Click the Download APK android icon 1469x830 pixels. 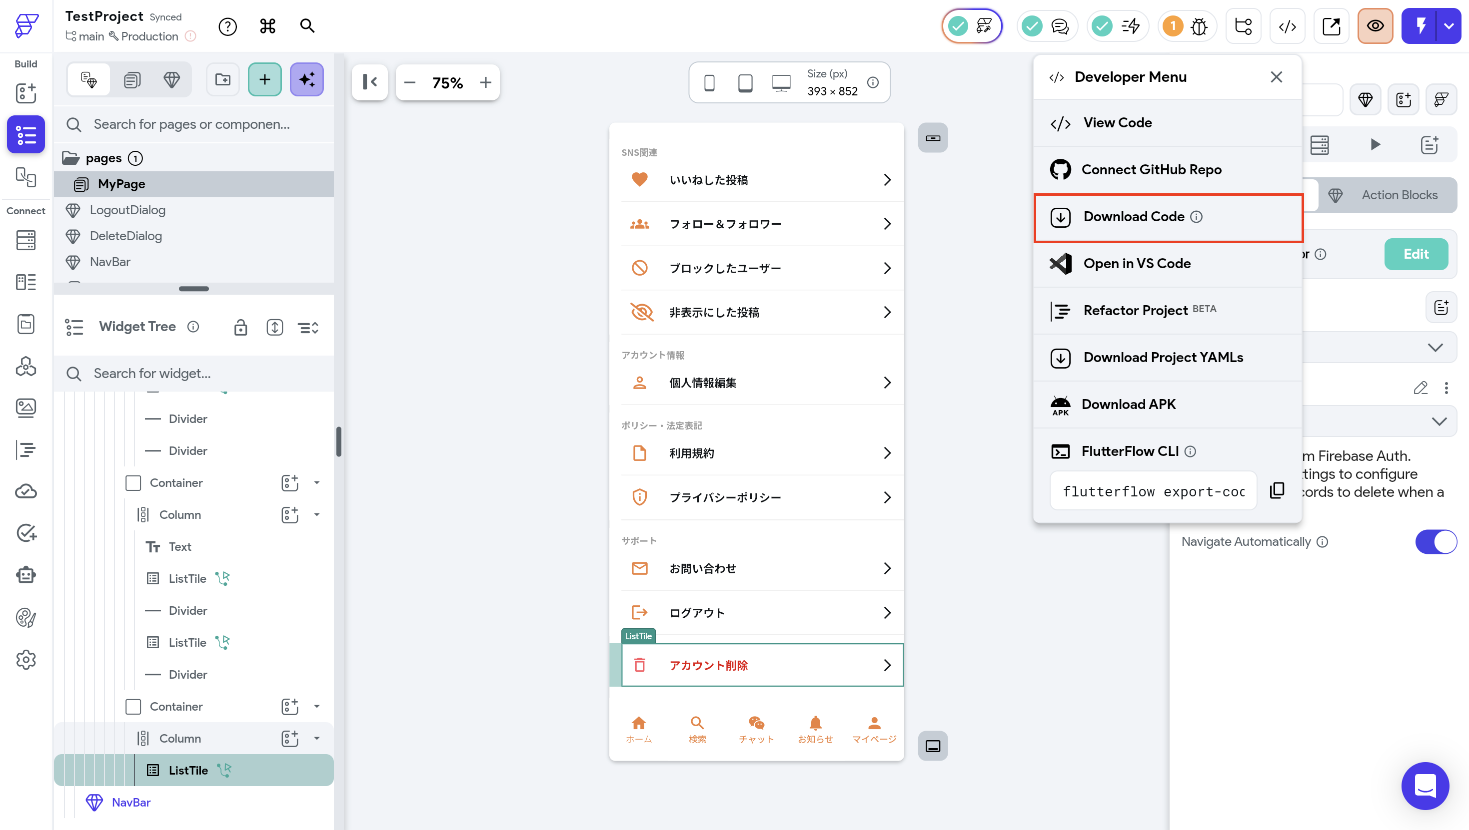click(x=1060, y=405)
